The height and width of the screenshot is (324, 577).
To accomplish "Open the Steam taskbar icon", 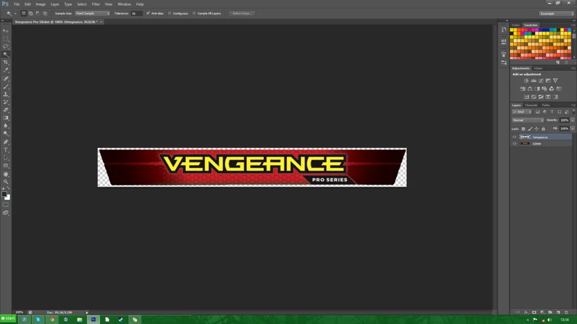I will click(x=121, y=319).
